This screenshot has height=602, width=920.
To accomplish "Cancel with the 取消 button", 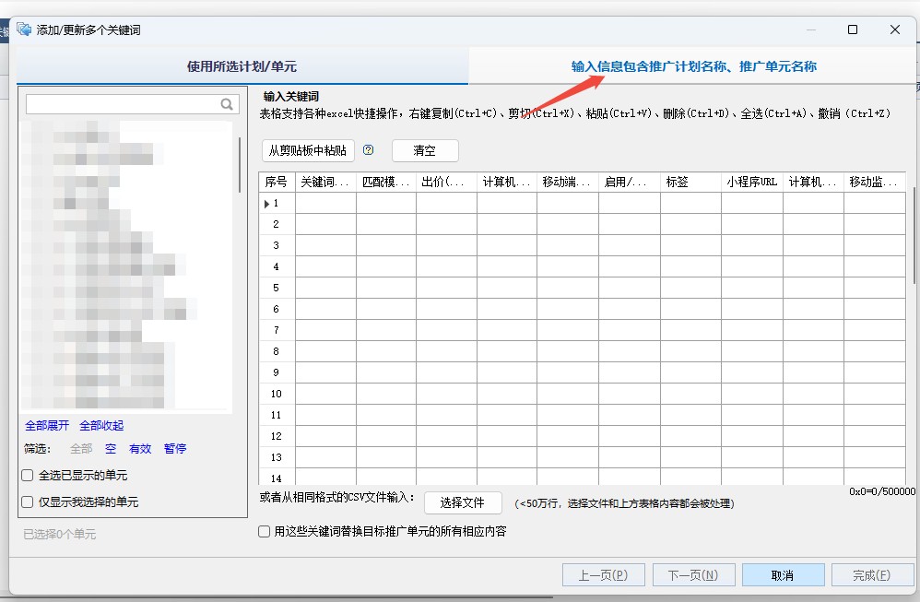I will [x=782, y=575].
